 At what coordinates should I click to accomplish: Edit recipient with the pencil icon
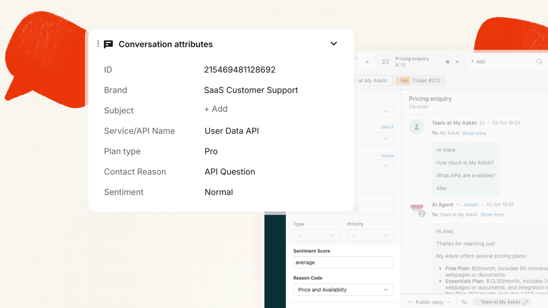[x=527, y=302]
